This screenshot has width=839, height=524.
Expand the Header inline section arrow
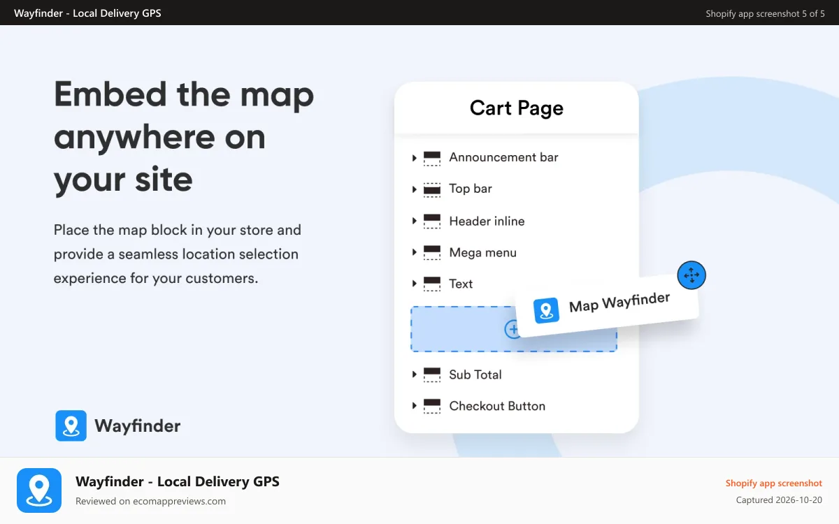pos(415,221)
